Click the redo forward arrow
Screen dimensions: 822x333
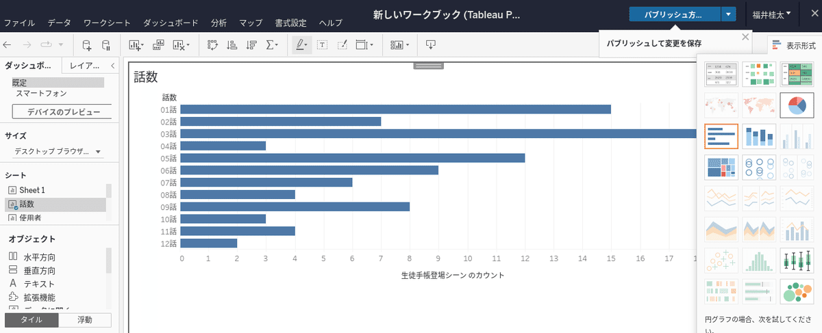click(27, 45)
